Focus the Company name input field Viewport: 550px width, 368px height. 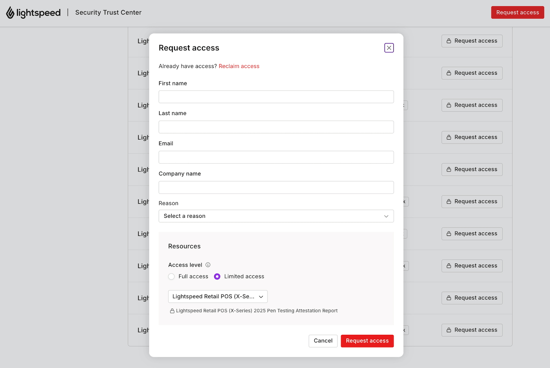276,188
